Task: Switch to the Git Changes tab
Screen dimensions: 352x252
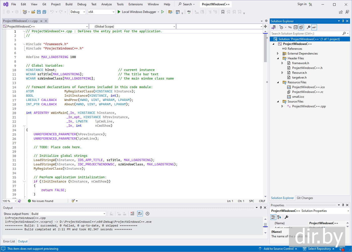Action: point(305,198)
